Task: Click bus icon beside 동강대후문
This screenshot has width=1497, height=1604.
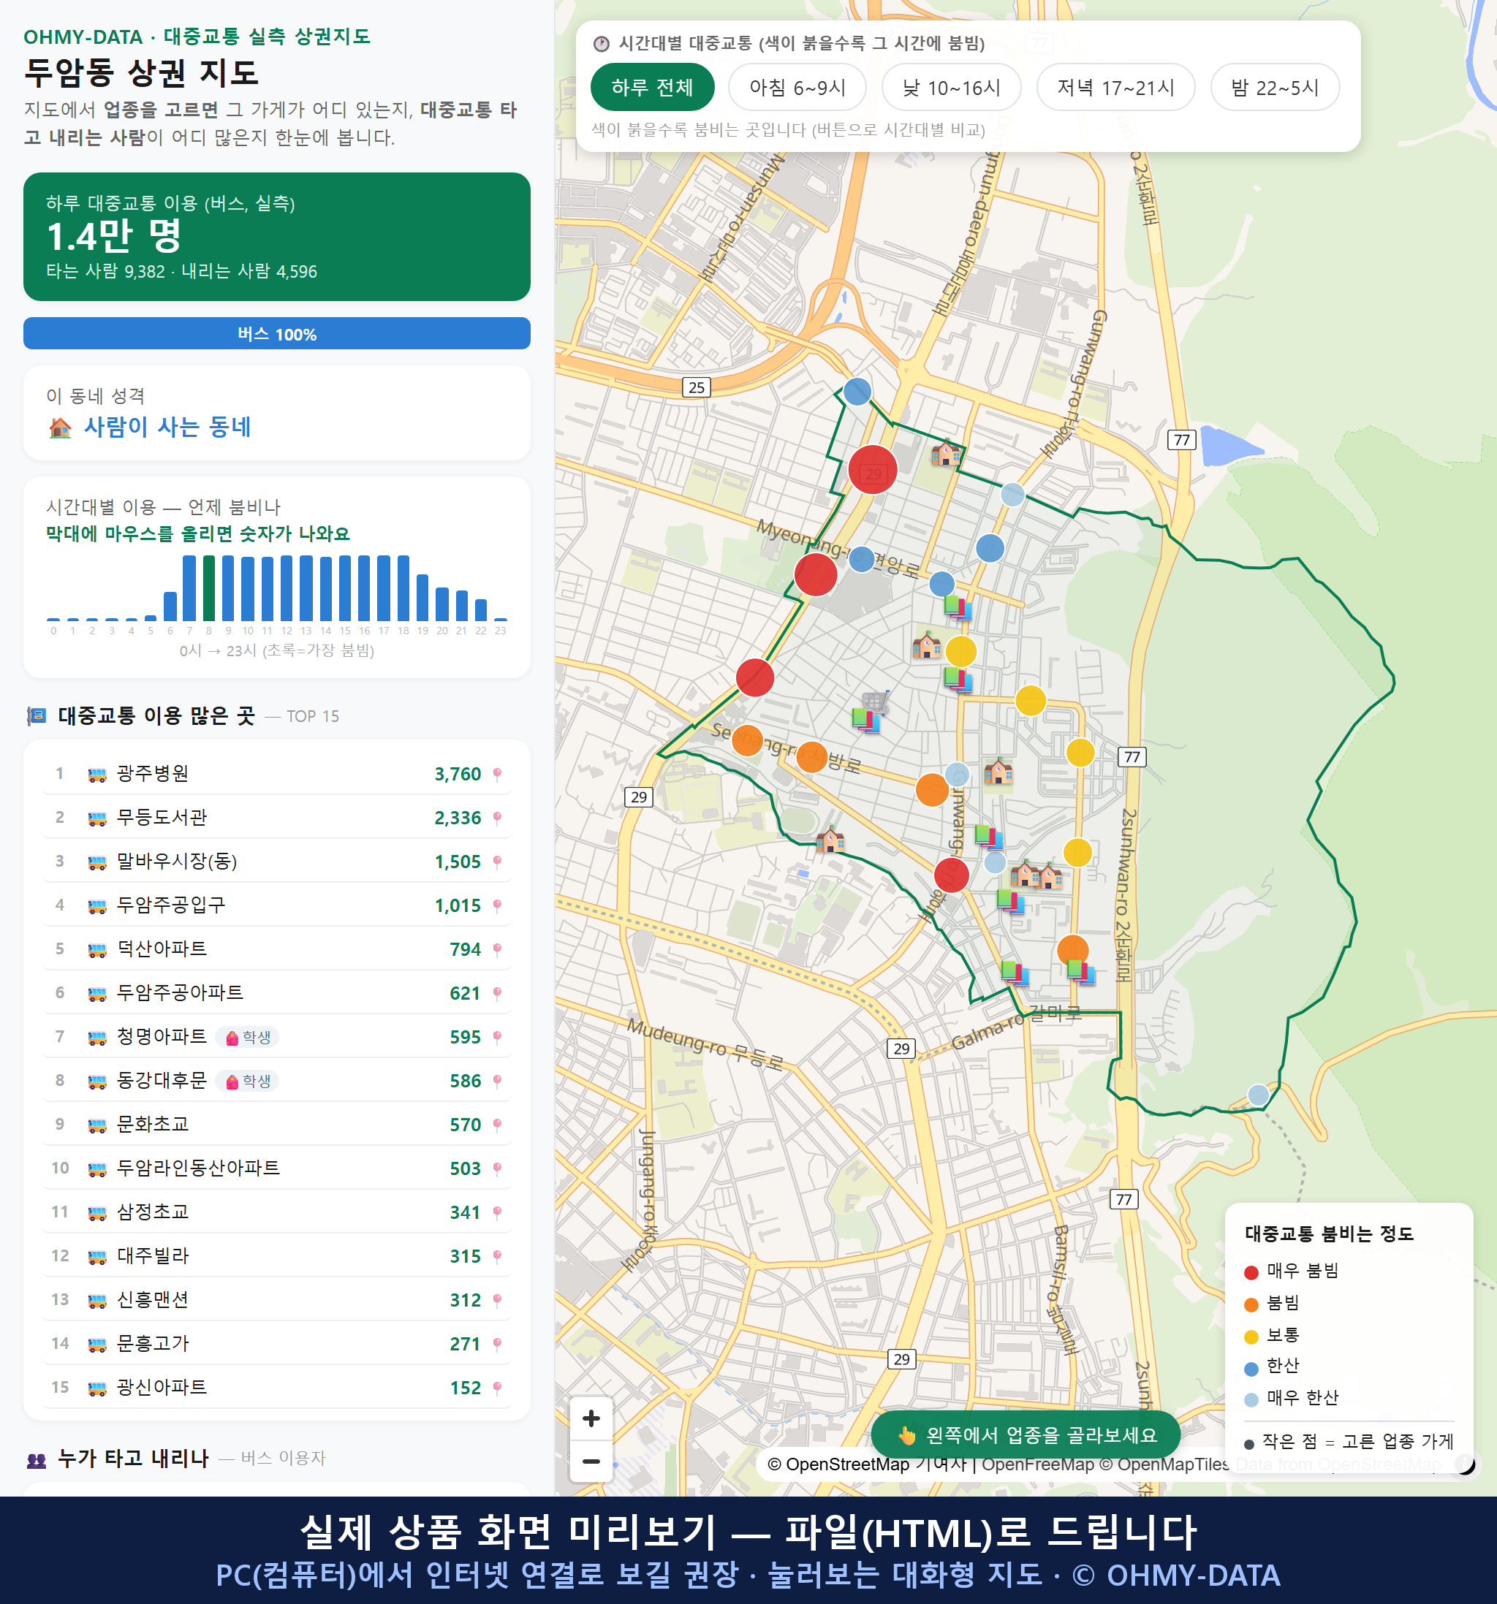Action: [96, 1082]
